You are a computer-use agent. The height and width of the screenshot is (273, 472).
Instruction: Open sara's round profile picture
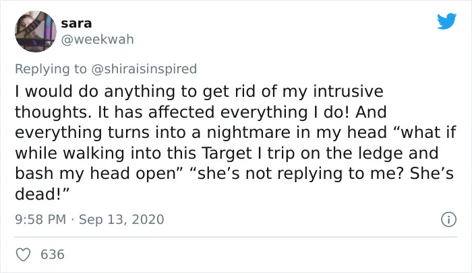(36, 31)
